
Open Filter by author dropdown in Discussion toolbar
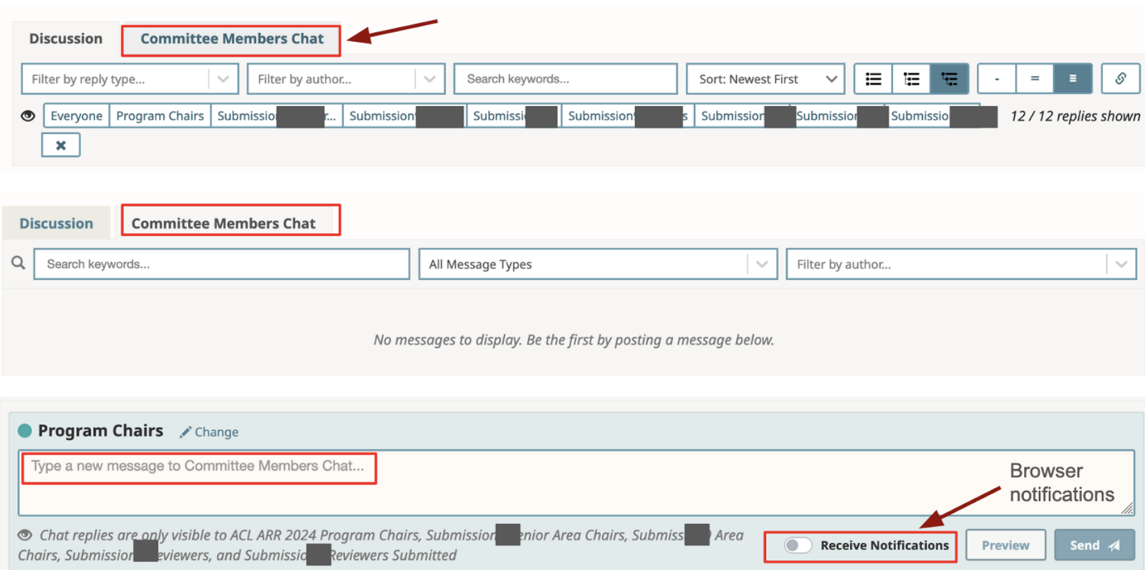[346, 79]
